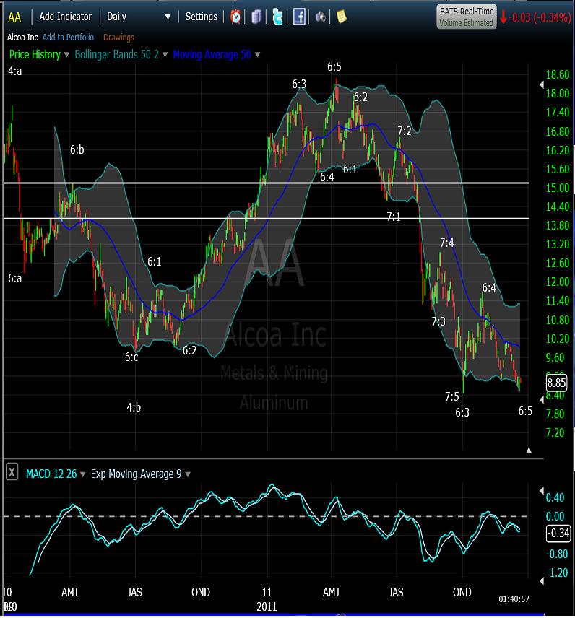Viewport: 575px width, 618px height.
Task: Select the 7:5 wave annotation
Action: [x=452, y=396]
